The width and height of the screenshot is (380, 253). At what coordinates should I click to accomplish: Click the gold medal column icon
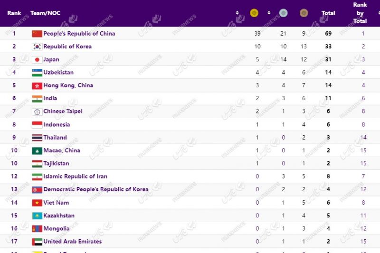[254, 13]
